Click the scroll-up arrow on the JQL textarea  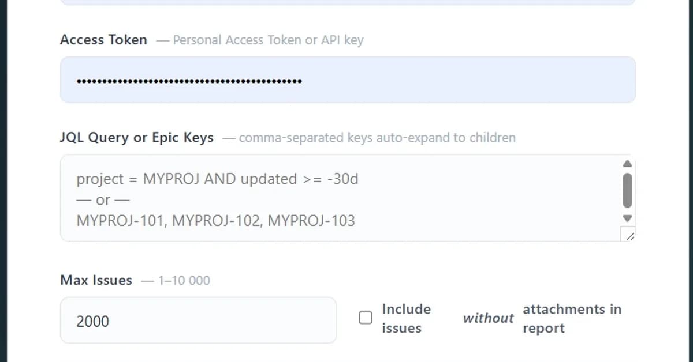(x=628, y=164)
